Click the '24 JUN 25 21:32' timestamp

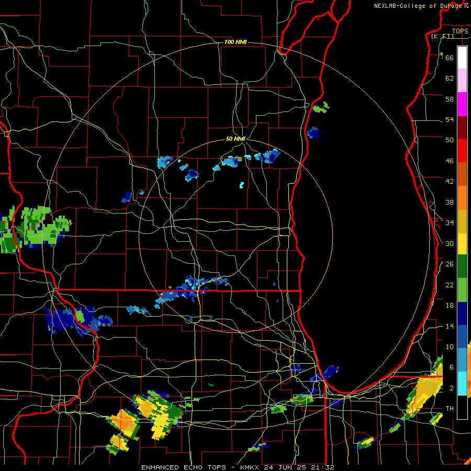299,467
